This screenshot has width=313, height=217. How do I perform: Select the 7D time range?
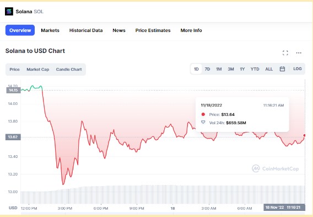tap(207, 69)
